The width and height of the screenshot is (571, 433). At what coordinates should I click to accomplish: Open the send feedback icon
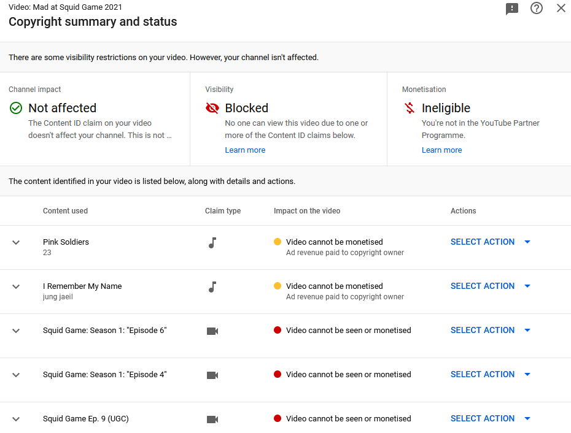tap(511, 9)
